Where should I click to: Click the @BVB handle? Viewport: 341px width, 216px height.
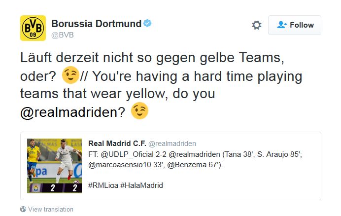point(62,35)
